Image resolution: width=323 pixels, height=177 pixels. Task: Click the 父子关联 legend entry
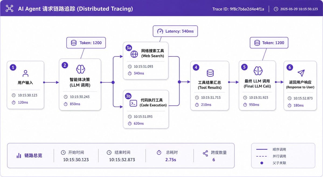pos(273,163)
